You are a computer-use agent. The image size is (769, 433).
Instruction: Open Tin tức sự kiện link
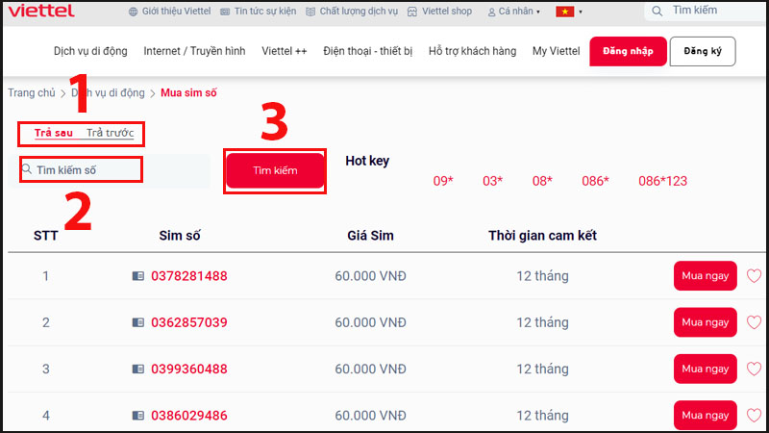(265, 12)
